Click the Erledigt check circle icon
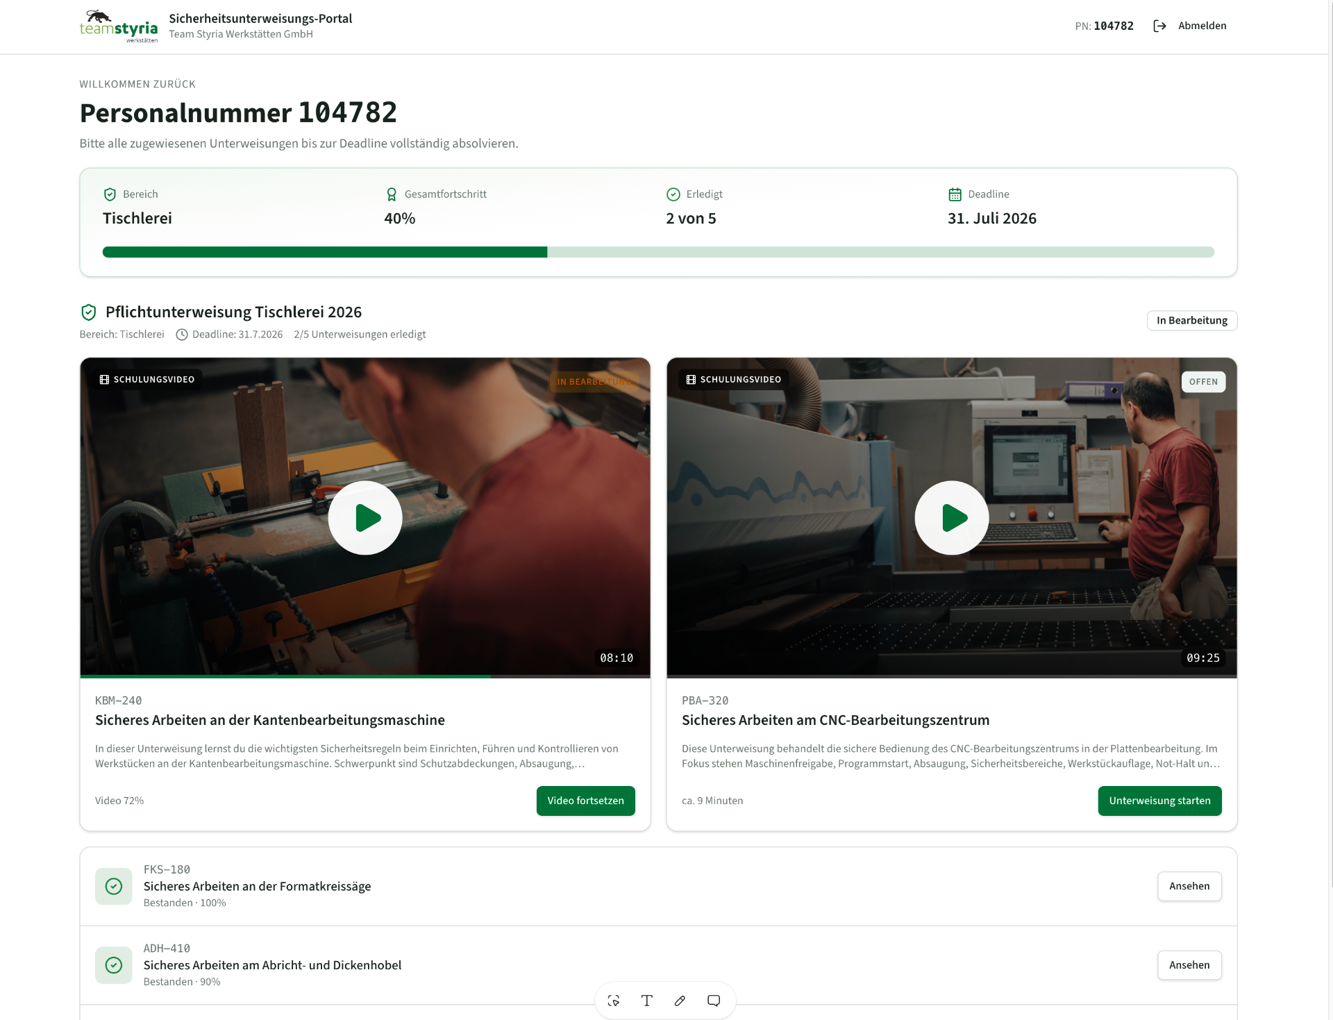Screen dimensions: 1333x1020 [x=673, y=194]
